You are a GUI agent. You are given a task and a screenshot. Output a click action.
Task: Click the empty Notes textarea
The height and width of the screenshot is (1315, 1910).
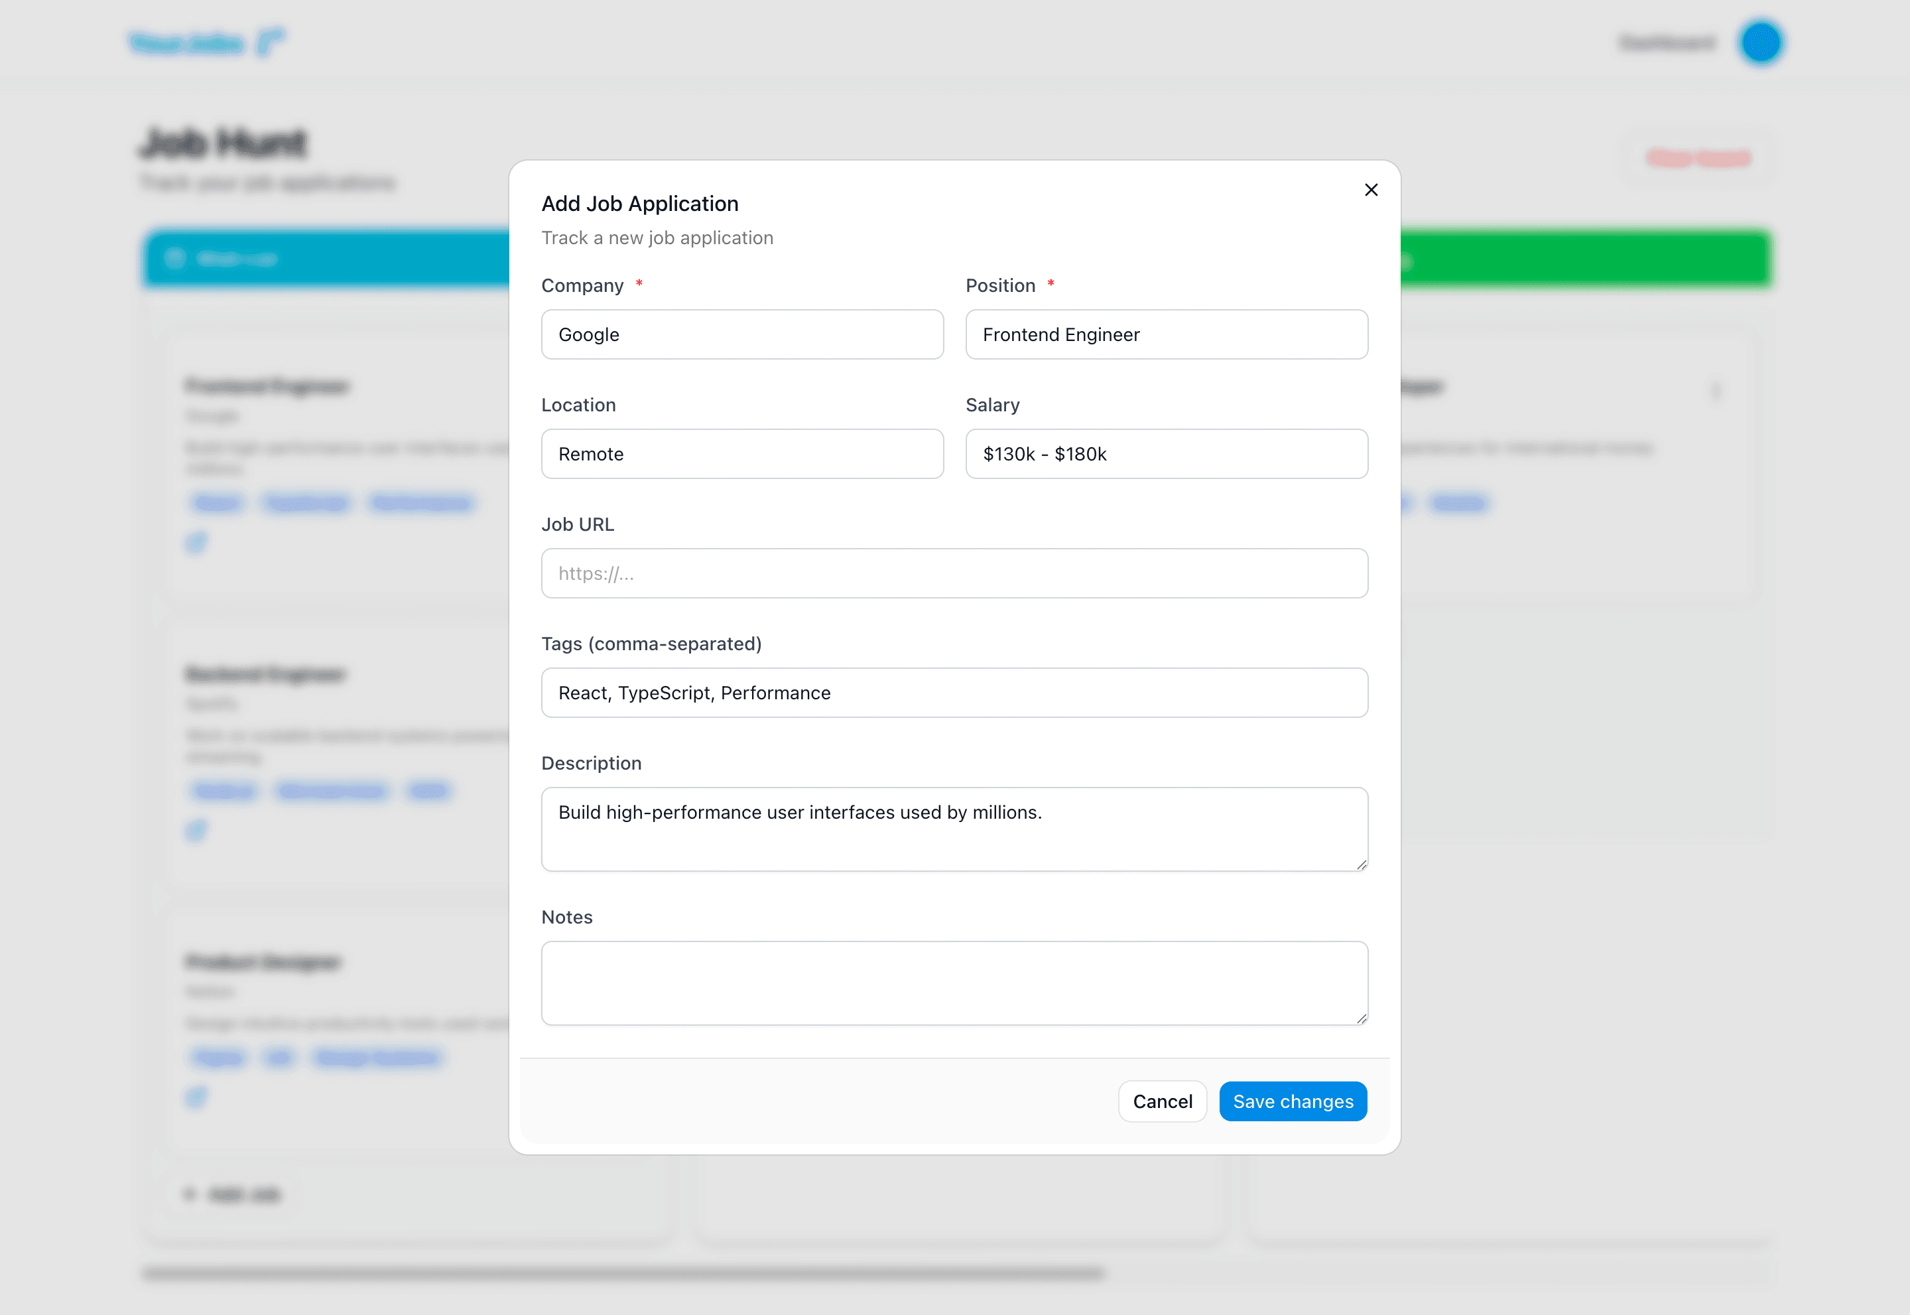[954, 981]
